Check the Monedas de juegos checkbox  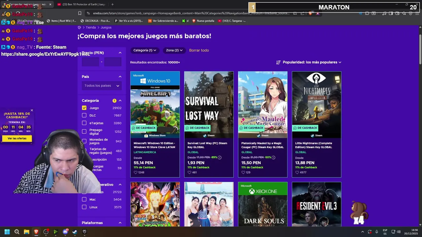pyautogui.click(x=84, y=141)
